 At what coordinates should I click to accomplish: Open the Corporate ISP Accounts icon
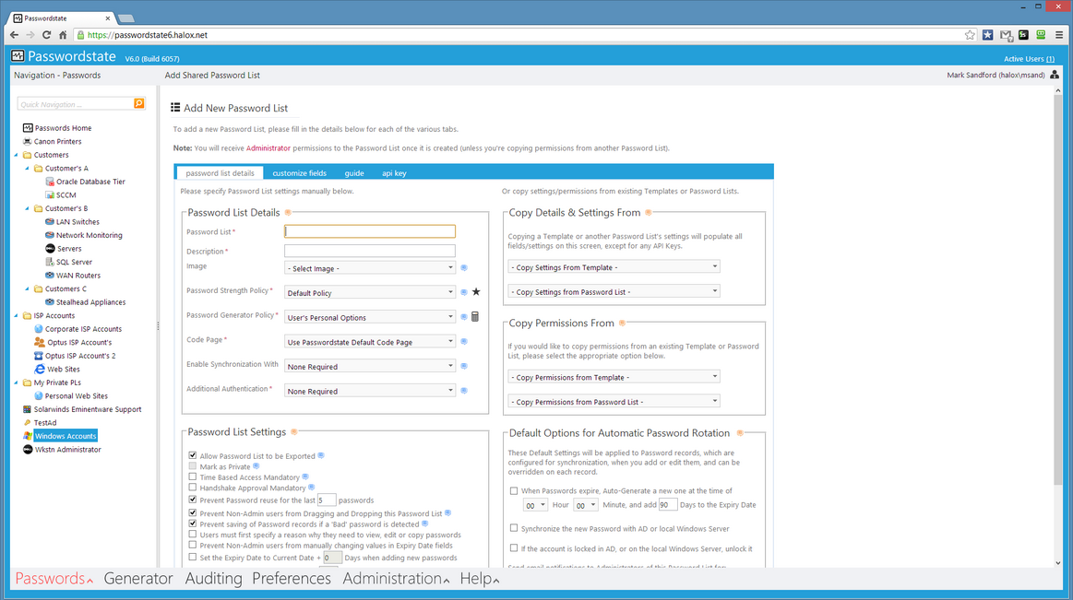pyautogui.click(x=39, y=329)
